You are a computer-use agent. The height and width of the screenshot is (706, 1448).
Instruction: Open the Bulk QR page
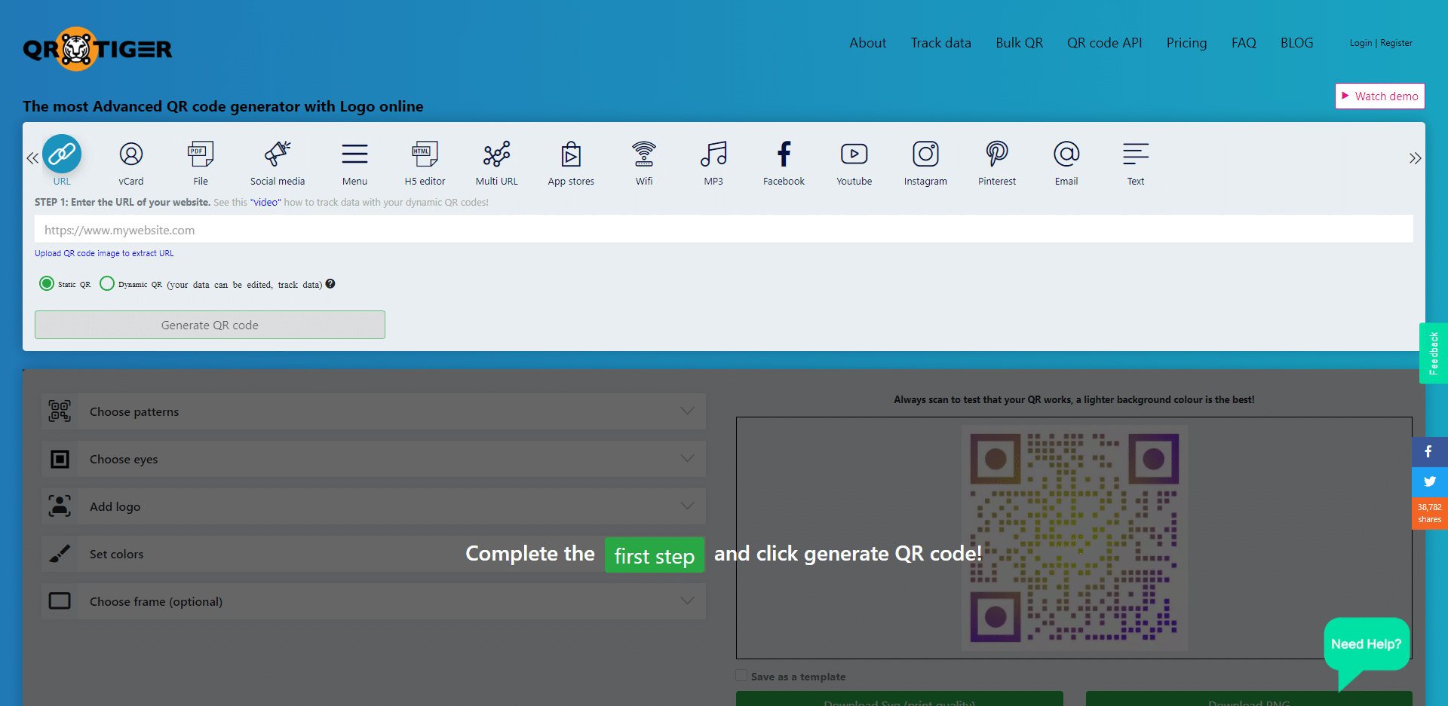[1020, 43]
